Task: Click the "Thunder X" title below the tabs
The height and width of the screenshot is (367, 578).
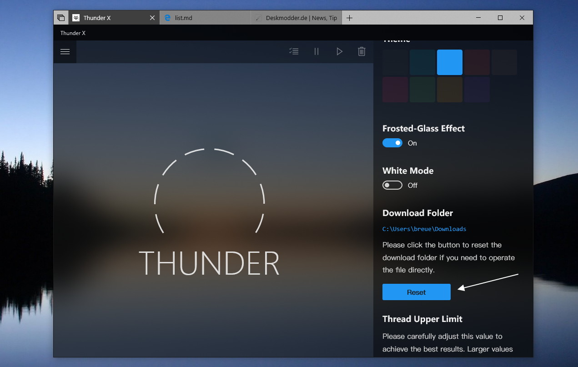Action: (73, 33)
